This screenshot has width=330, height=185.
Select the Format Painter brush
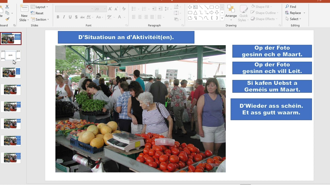[x=7, y=19]
